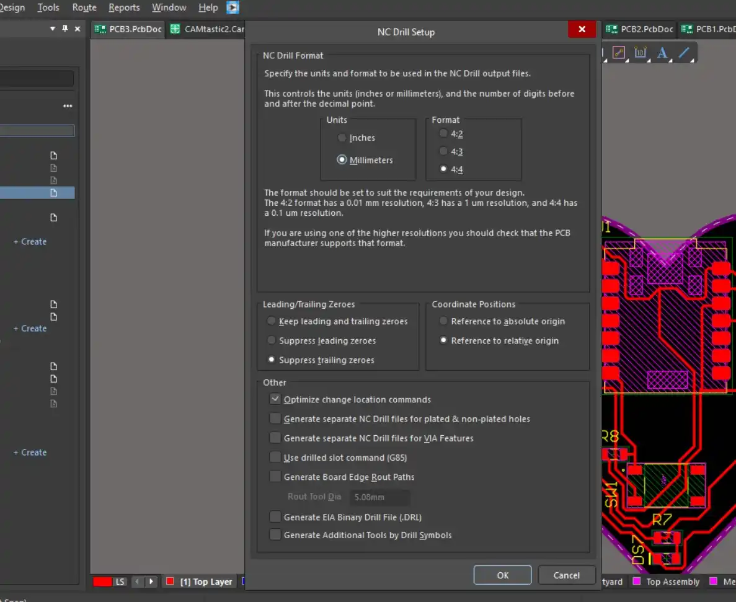Click the next layer arrow in status bar
The height and width of the screenshot is (602, 736).
(x=151, y=582)
